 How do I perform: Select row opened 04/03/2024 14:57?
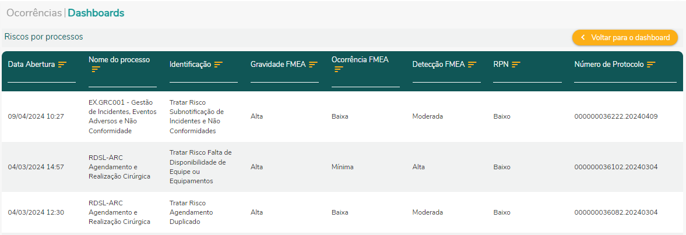tap(36, 167)
